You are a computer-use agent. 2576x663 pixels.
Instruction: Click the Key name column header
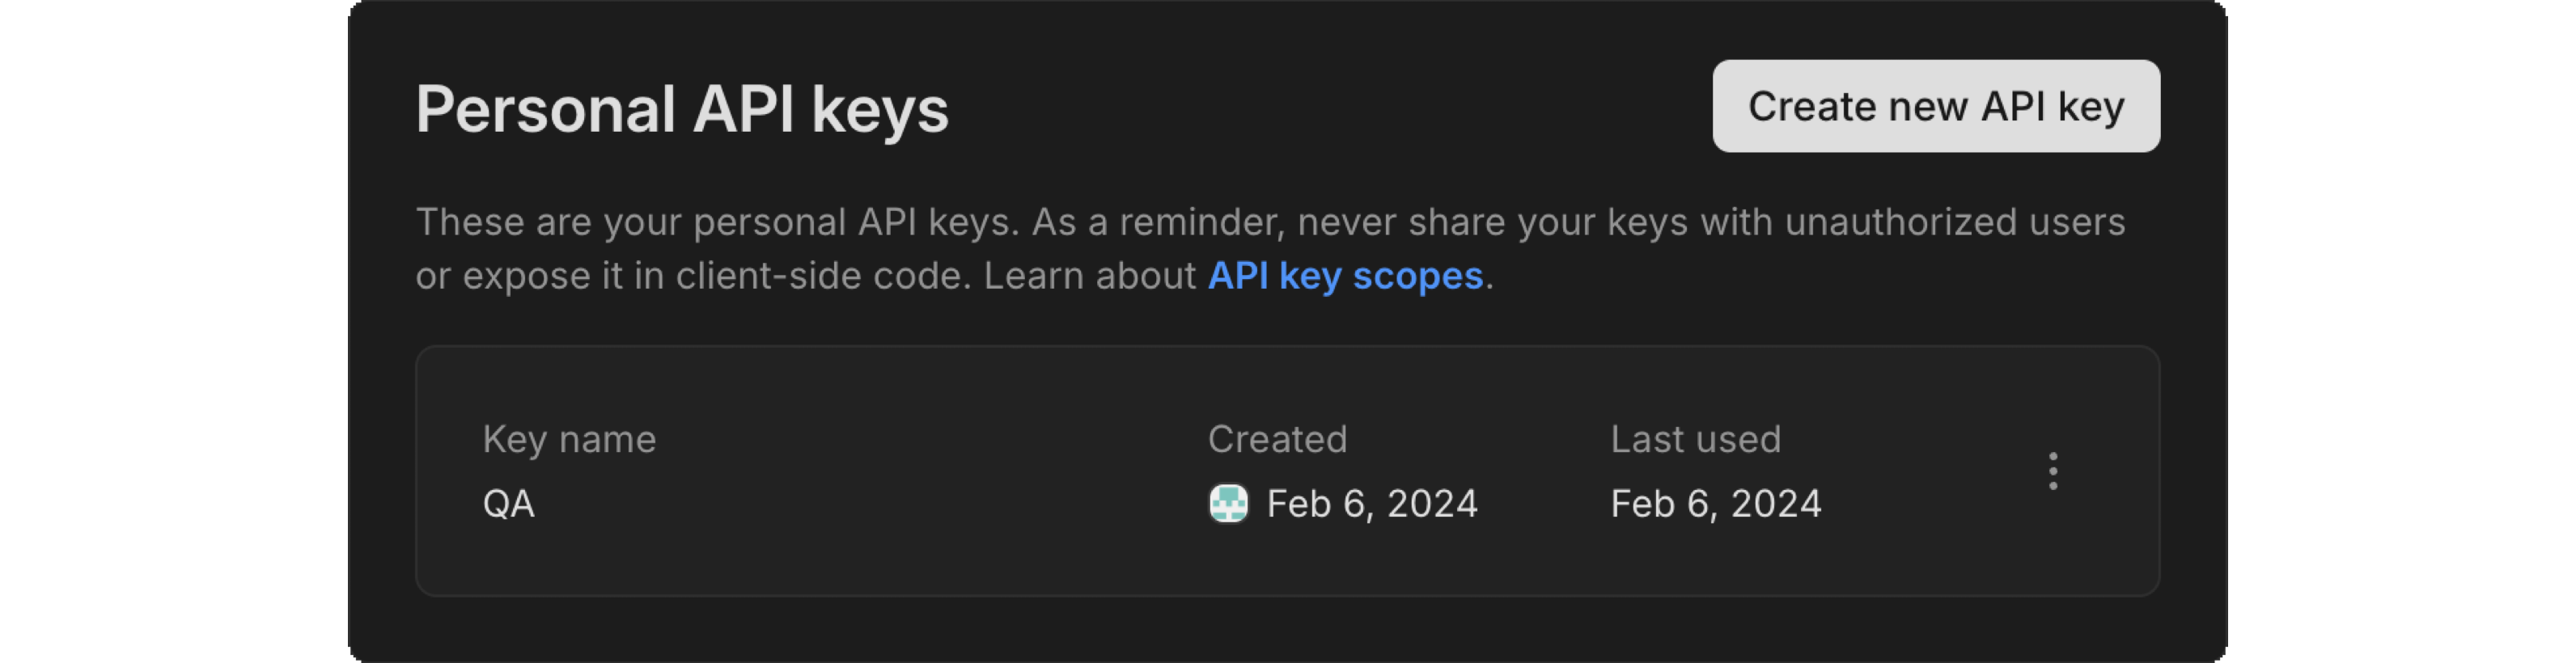point(570,438)
